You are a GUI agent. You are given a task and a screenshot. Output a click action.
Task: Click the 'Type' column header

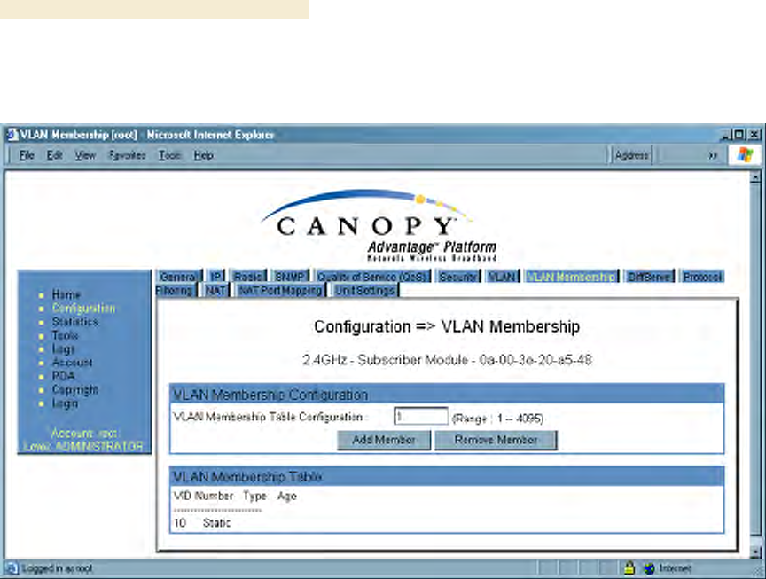(255, 497)
